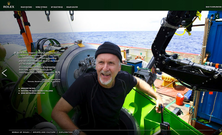Open the Rolex Watches menu
This screenshot has height=135, width=222.
click(26, 7)
